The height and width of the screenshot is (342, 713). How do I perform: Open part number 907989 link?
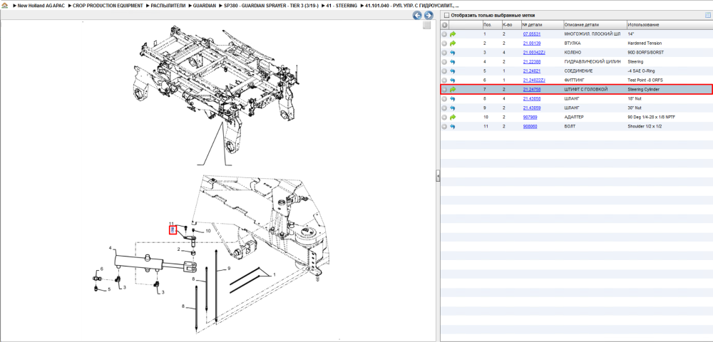[x=530, y=117]
